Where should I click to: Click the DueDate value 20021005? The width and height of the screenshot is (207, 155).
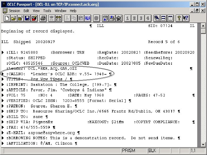click(x=131, y=63)
